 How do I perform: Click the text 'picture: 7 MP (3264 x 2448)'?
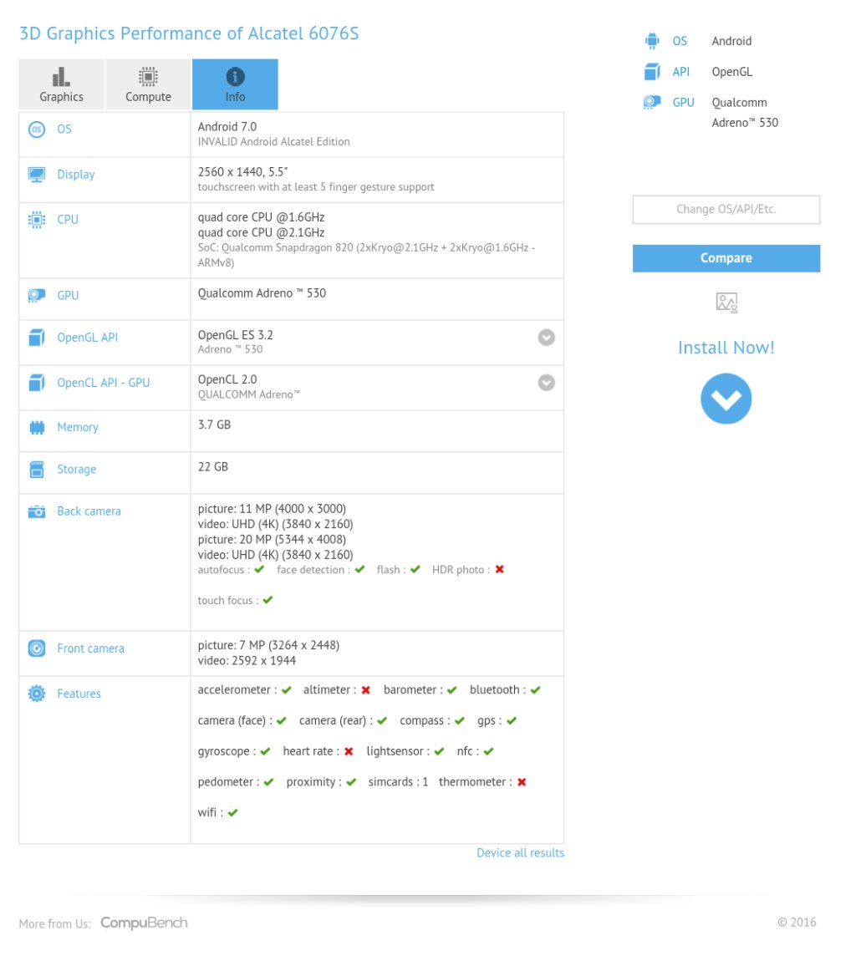coord(268,645)
